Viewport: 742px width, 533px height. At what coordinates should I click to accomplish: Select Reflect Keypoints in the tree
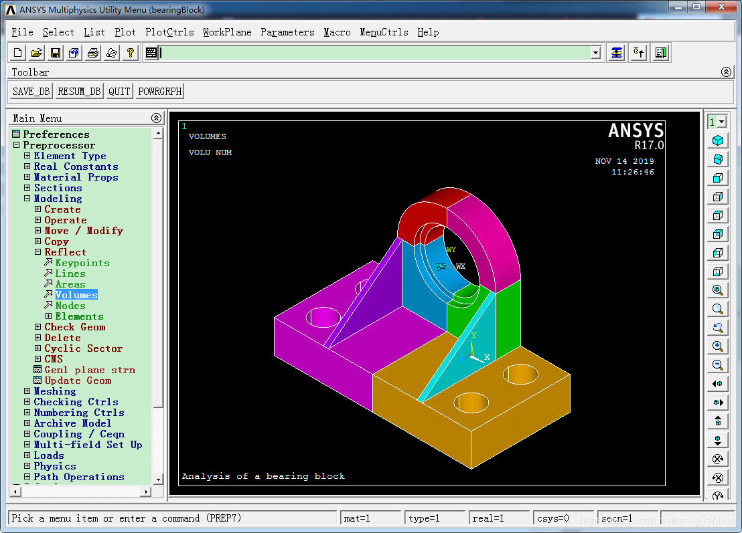coord(82,263)
